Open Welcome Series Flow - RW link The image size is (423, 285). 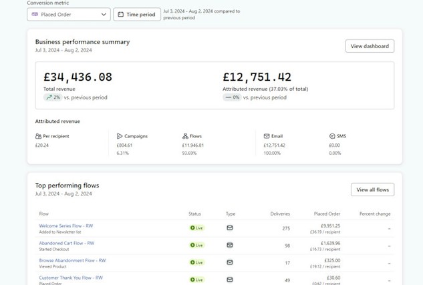click(67, 226)
